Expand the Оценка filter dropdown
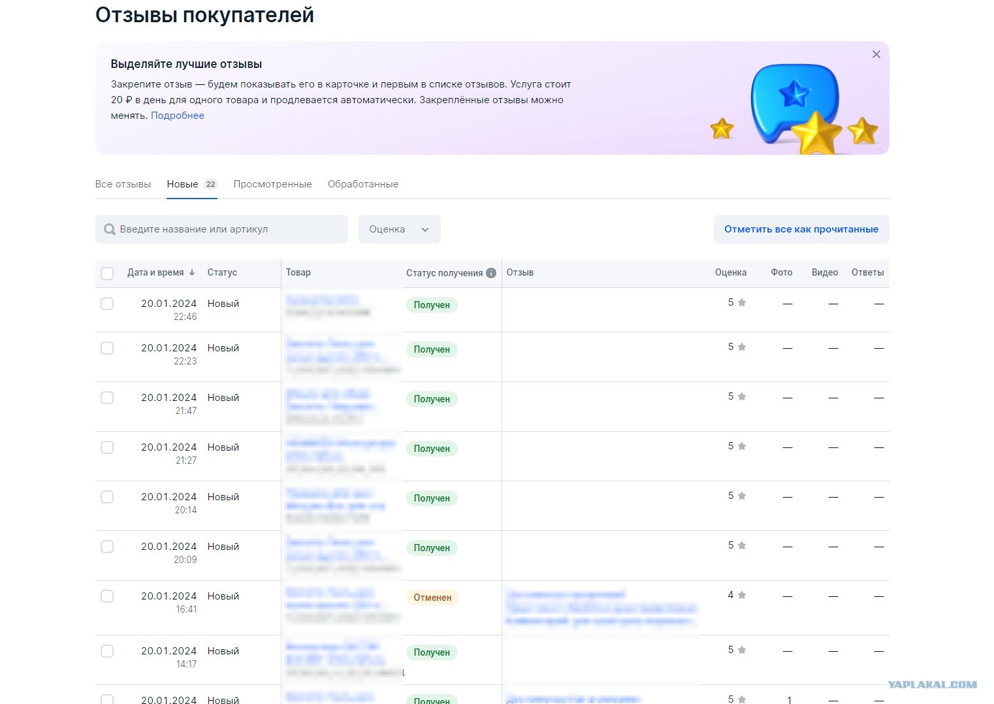 (x=399, y=229)
